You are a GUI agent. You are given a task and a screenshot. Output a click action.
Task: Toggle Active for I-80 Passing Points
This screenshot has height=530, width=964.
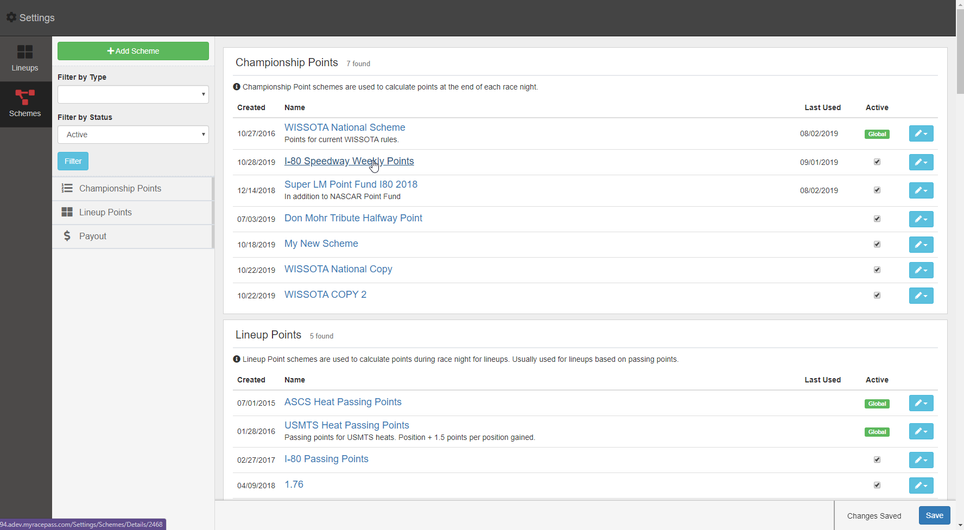pyautogui.click(x=877, y=459)
